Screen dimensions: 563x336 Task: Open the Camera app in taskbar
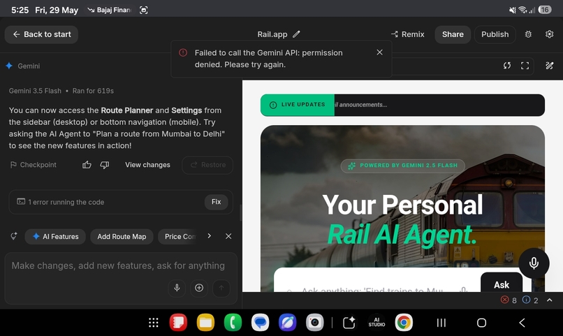point(315,322)
